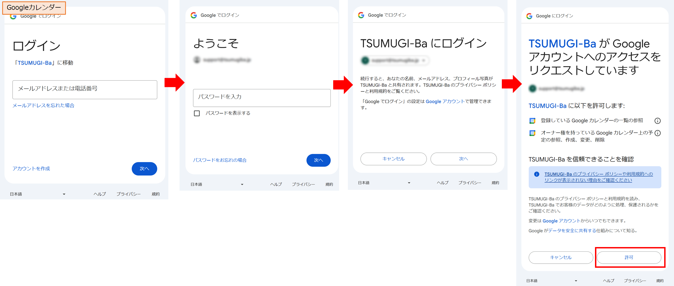This screenshot has width=674, height=286.
Task: Open the 'データを安全に共有する' link
Action: pos(572,231)
